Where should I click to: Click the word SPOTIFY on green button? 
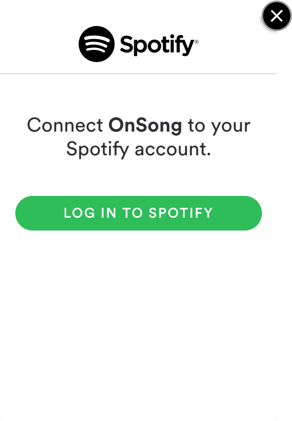point(181,213)
